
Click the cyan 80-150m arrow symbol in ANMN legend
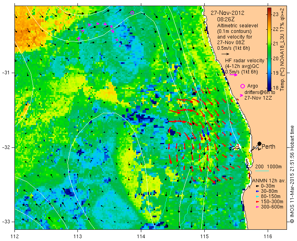257,197
